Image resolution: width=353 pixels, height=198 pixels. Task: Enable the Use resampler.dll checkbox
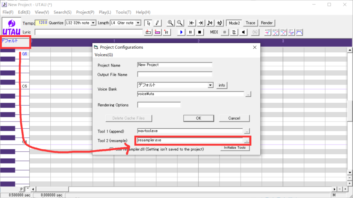112,149
